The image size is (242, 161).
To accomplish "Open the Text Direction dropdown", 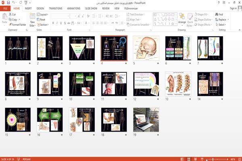I will coord(136,15).
